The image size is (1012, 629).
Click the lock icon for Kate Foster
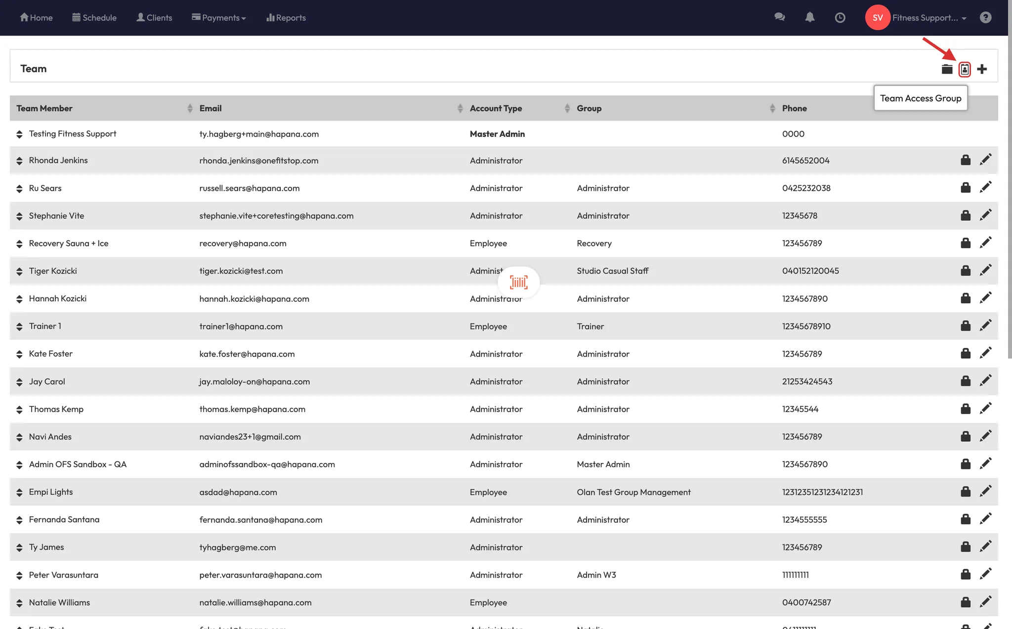click(x=966, y=353)
